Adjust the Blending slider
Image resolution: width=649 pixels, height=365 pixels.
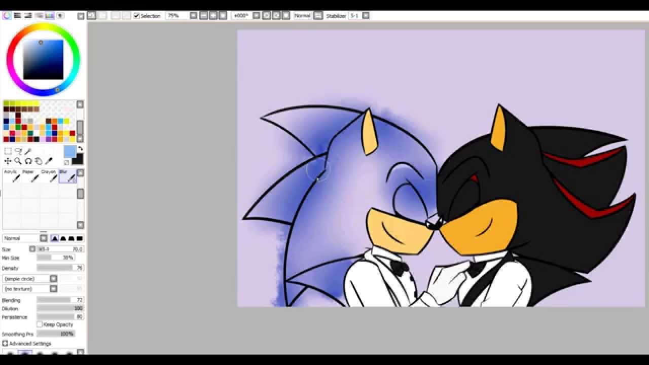[60, 300]
